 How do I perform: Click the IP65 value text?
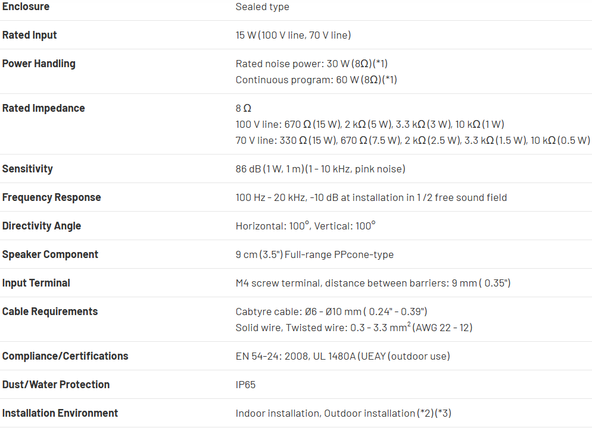(246, 385)
